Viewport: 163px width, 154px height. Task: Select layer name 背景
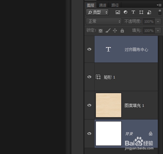tap(129, 134)
